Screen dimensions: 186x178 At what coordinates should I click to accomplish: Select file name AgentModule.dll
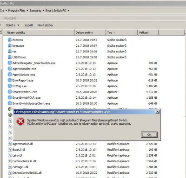point(23,144)
